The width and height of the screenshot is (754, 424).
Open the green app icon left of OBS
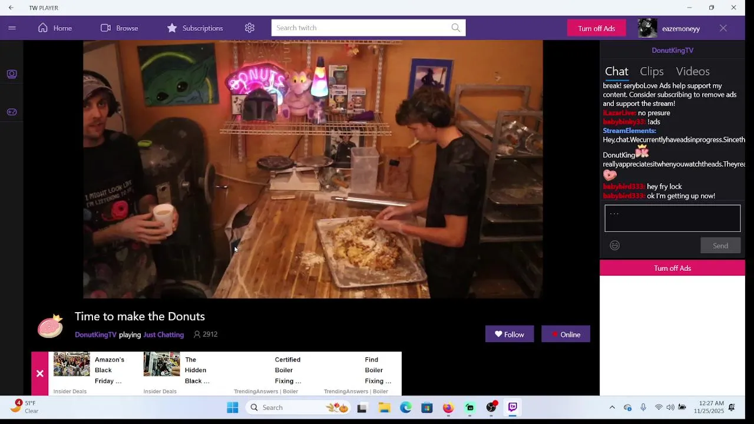click(x=470, y=408)
